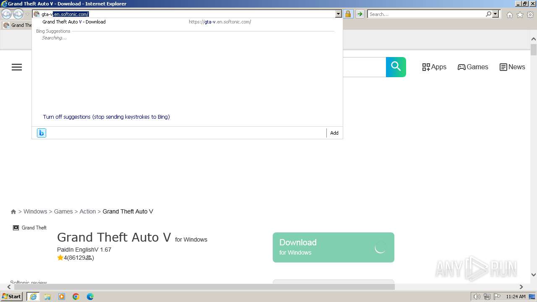Click the Home icon in the browser
Image resolution: width=537 pixels, height=302 pixels.
pyautogui.click(x=509, y=15)
